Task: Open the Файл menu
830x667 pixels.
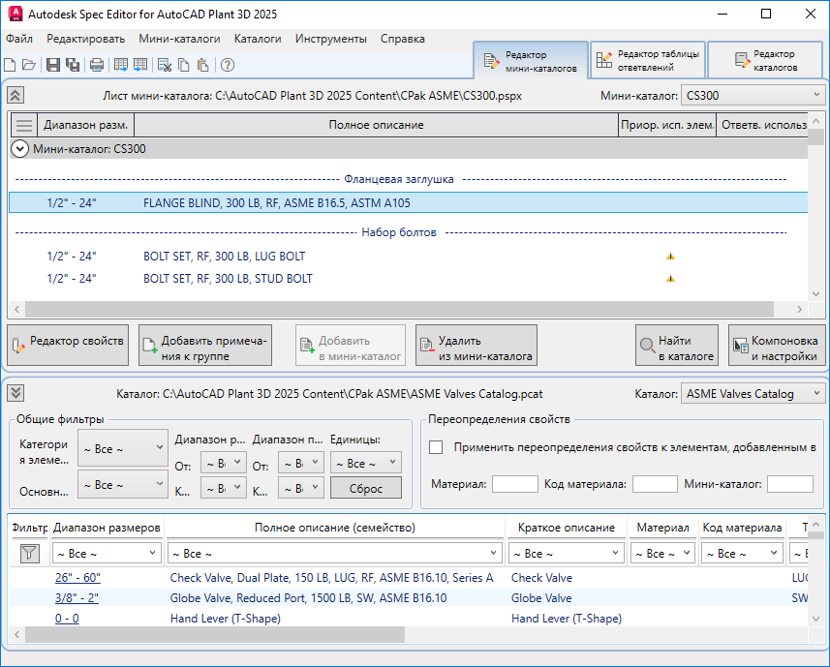Action: [19, 39]
